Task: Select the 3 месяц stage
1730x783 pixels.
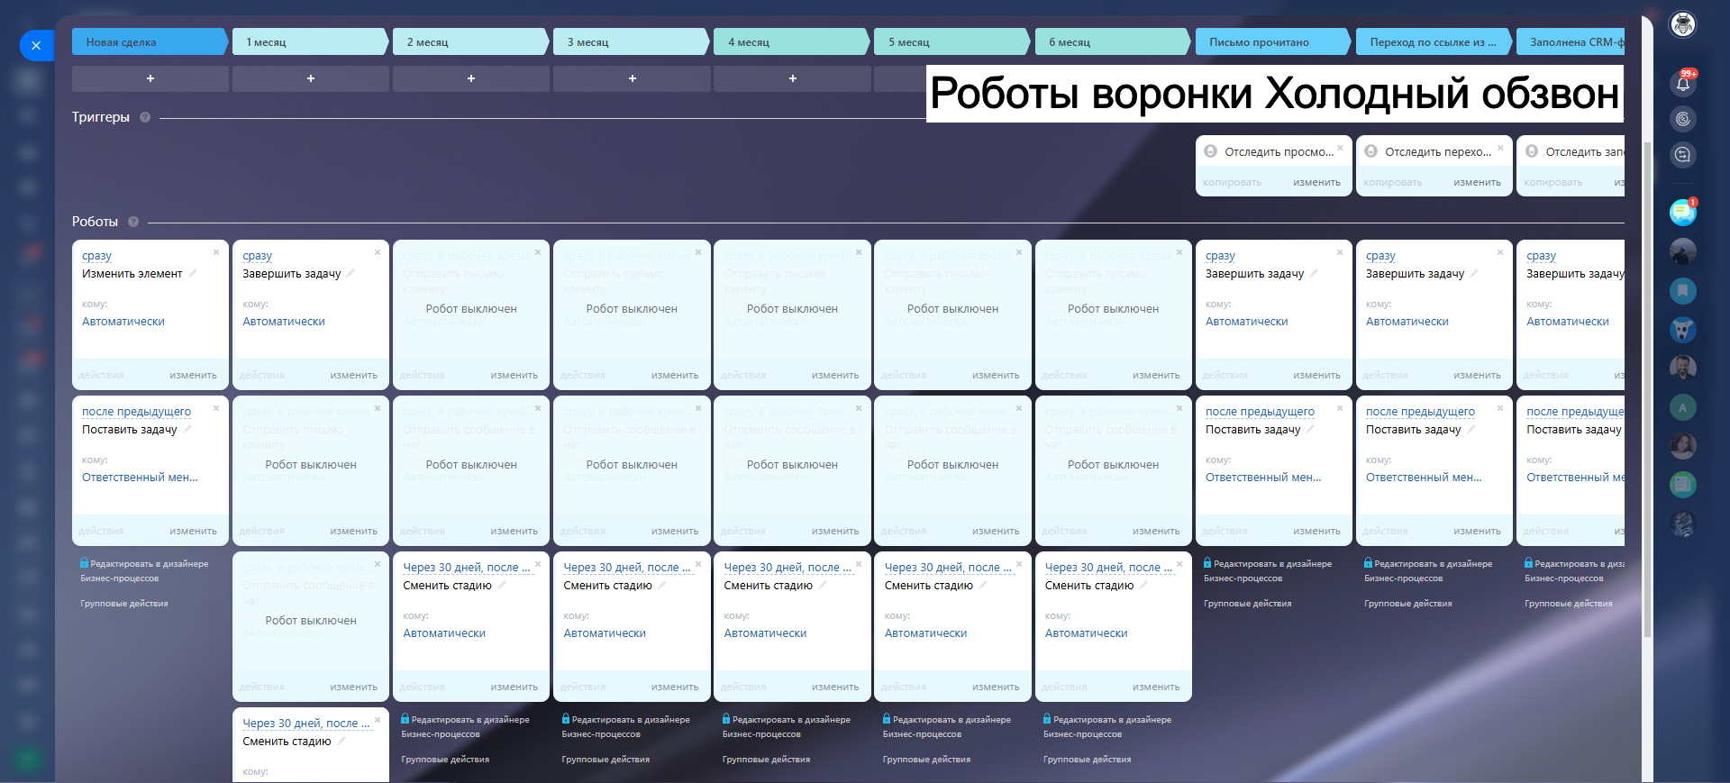Action: [632, 41]
